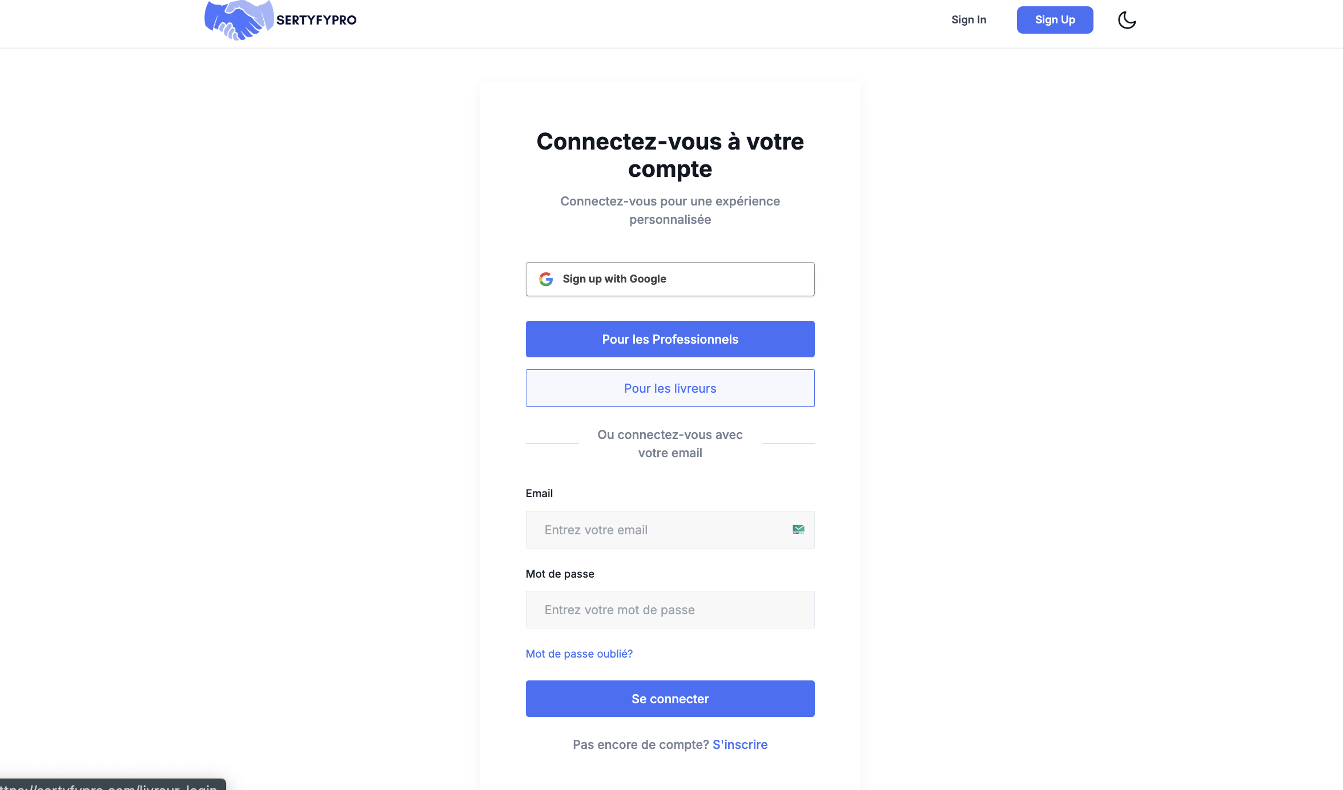Click the SERTYFYPRO brand text

pyautogui.click(x=316, y=20)
